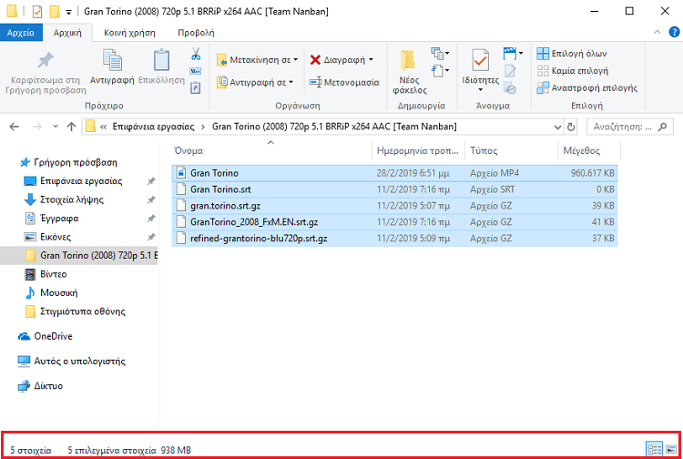Viewport: 683px width, 459px height.
Task: Switch to Προβολή tab
Action: [196, 33]
